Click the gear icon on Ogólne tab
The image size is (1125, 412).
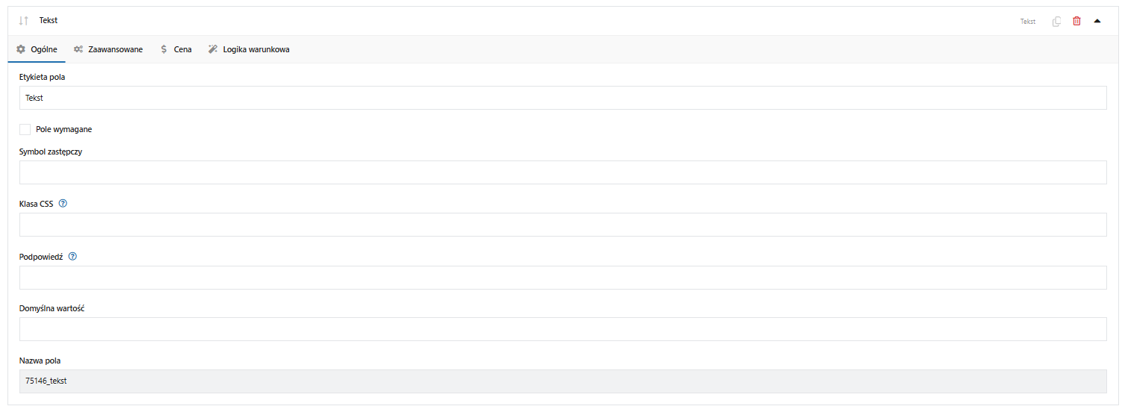21,49
